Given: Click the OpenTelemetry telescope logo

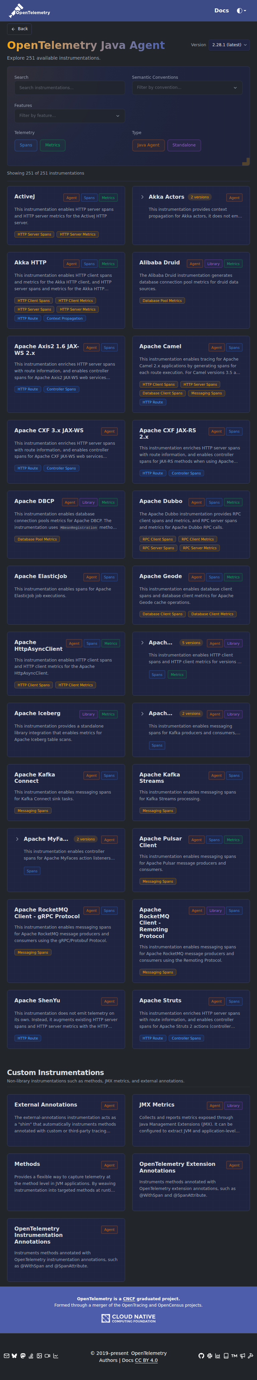Looking at the screenshot, I should point(29,10).
